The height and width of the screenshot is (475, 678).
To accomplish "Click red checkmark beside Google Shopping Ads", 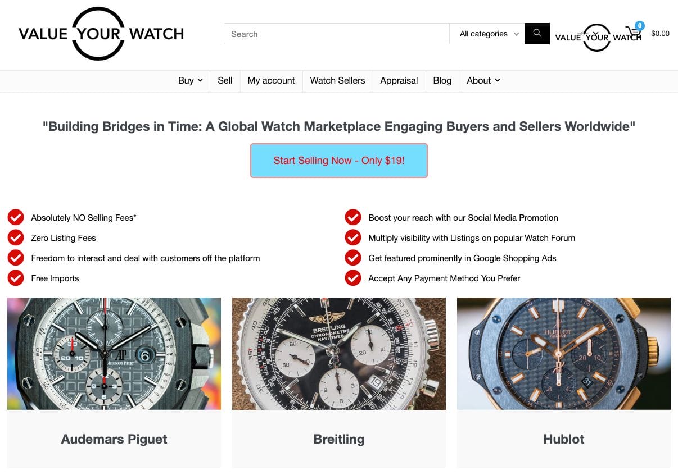I will click(x=353, y=258).
